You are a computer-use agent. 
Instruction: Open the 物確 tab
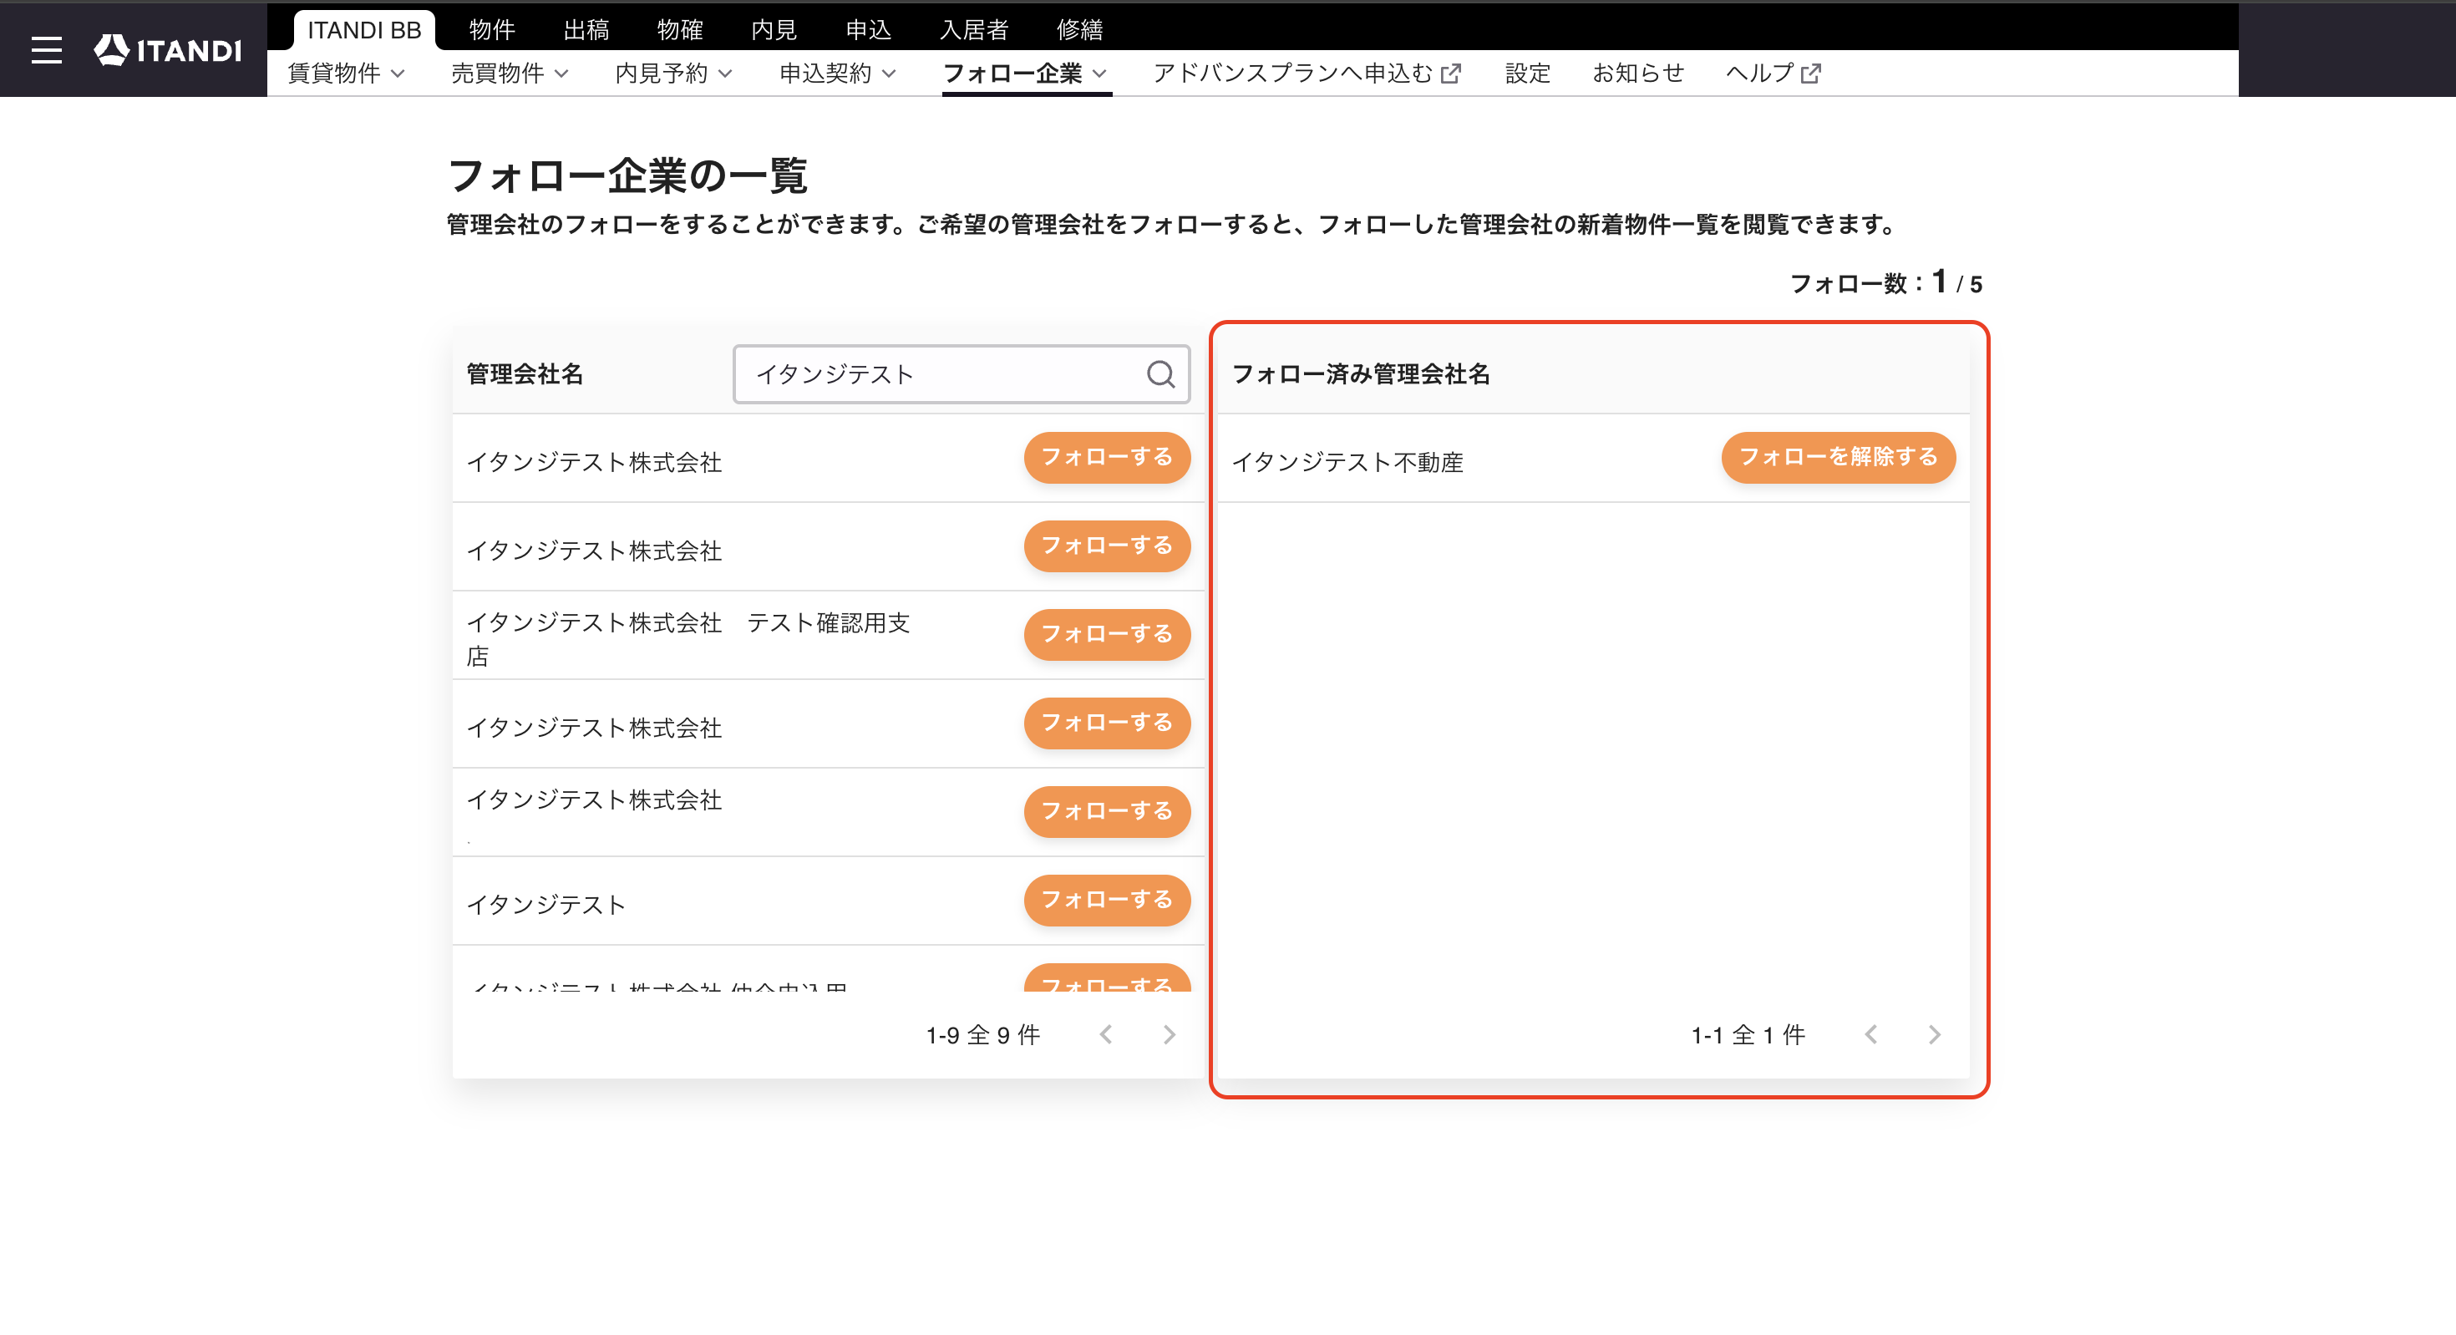coord(680,29)
